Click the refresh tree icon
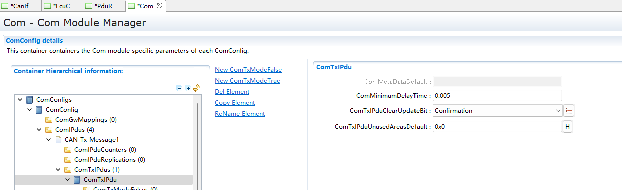The width and height of the screenshot is (622, 190). coord(197,88)
